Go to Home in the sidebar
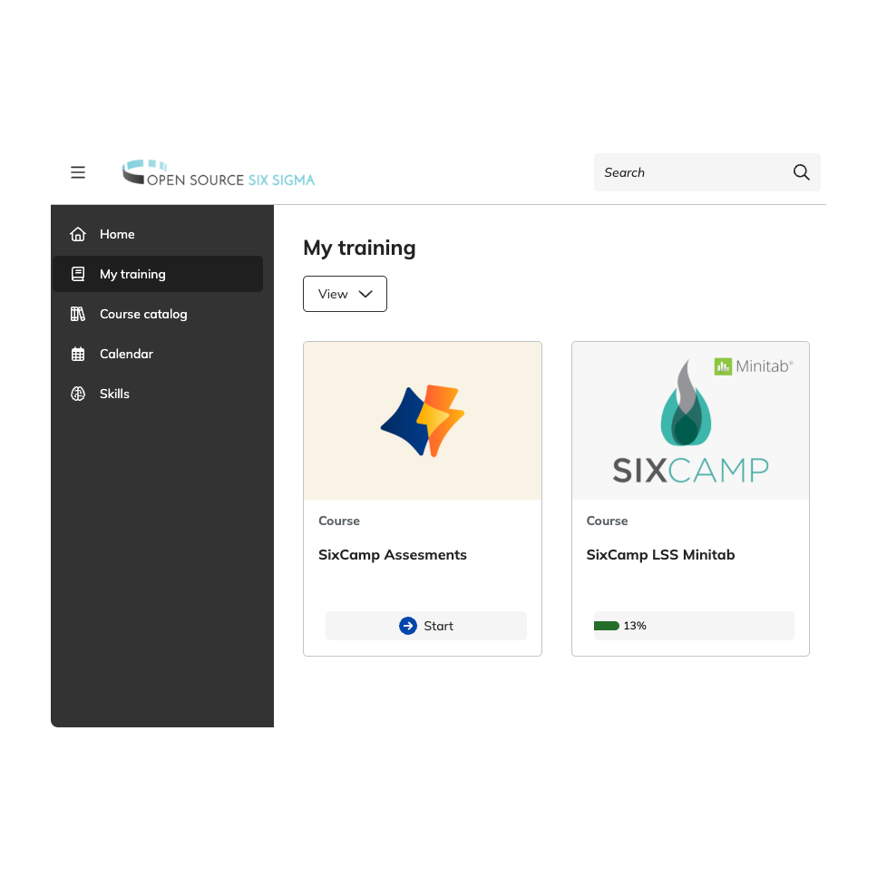Viewport: 877px width, 877px height. 117,234
